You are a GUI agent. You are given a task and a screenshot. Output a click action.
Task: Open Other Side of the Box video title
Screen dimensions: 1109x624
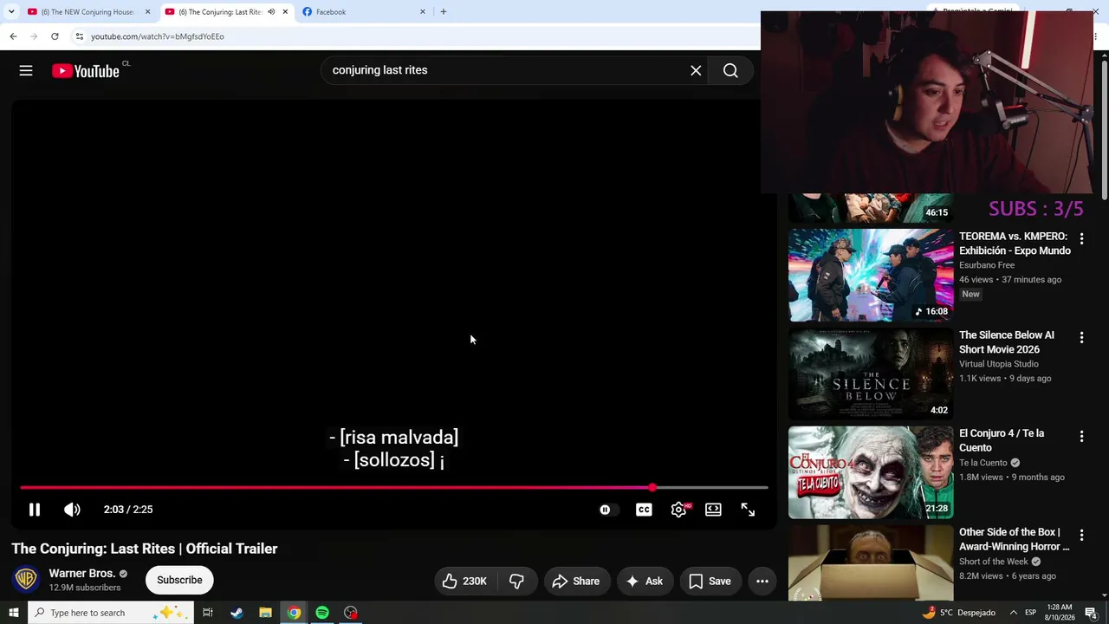tap(1015, 539)
